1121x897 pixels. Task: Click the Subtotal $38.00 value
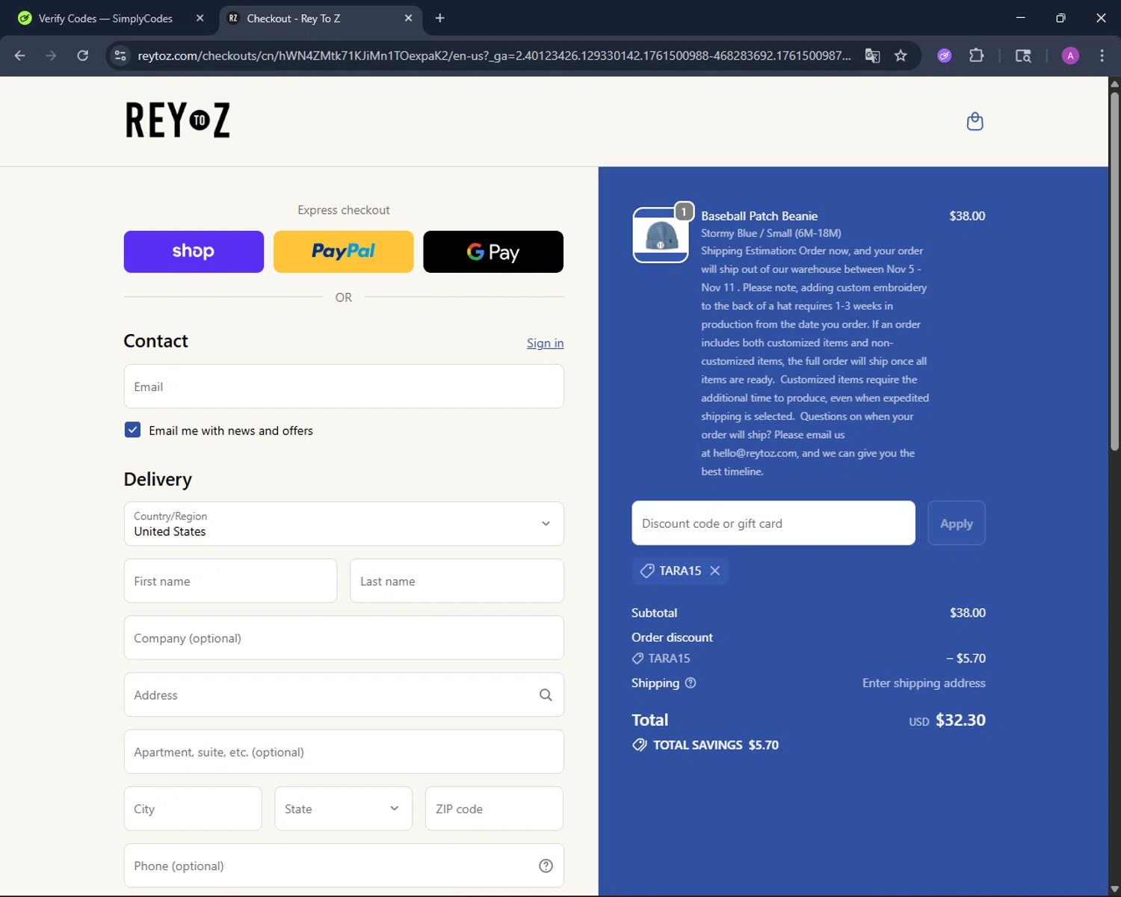968,612
